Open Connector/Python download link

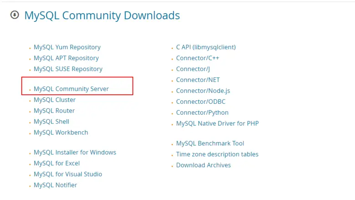(x=203, y=113)
